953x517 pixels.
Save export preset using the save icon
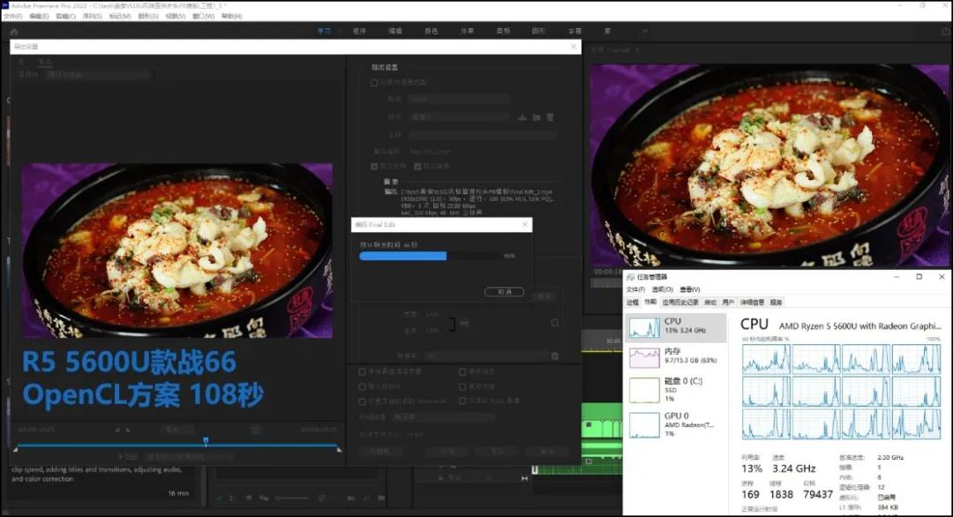pos(521,116)
